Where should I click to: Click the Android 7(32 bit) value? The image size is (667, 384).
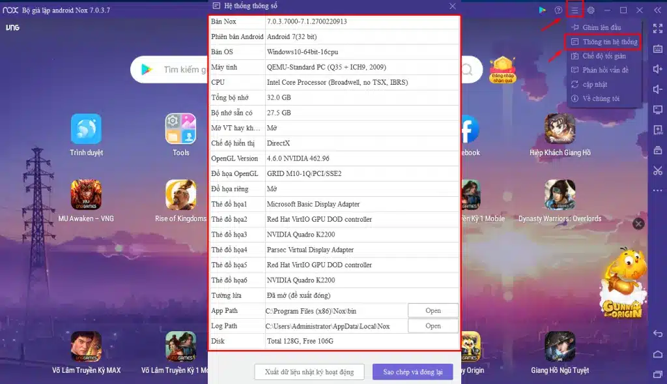[292, 37]
